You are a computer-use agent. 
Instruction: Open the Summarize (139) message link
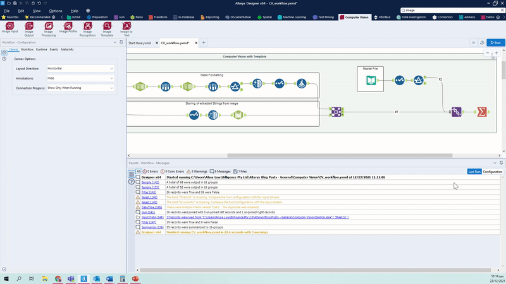[x=152, y=227]
